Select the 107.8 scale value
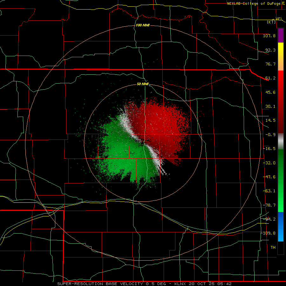Image resolution: width=286 pixels, height=286 pixels. tap(269, 36)
